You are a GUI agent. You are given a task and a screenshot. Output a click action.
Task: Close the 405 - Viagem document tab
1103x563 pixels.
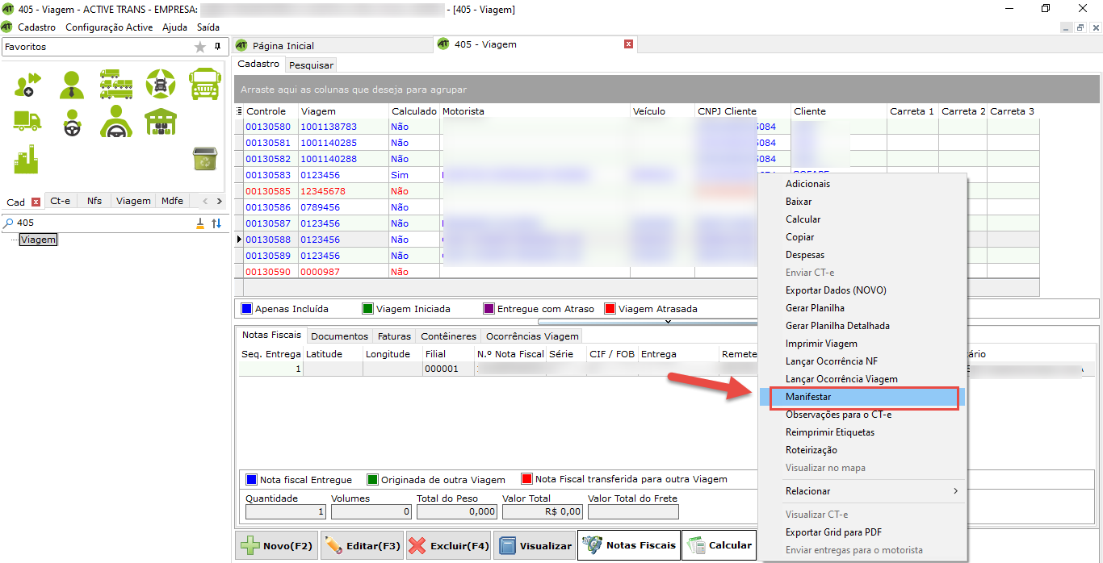click(628, 44)
